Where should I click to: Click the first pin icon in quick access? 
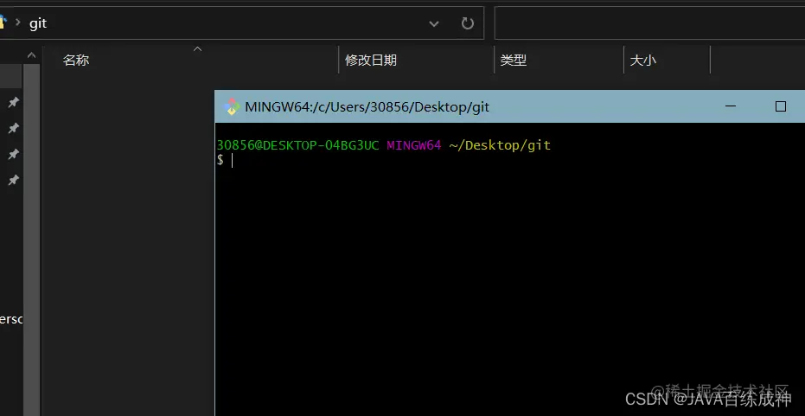coord(13,103)
